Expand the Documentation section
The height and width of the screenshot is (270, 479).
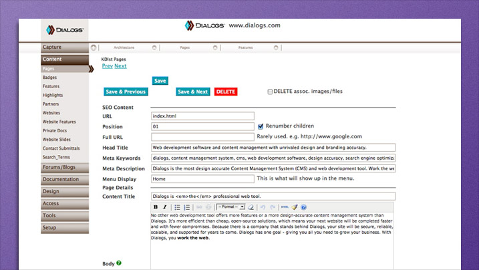pyautogui.click(x=65, y=180)
